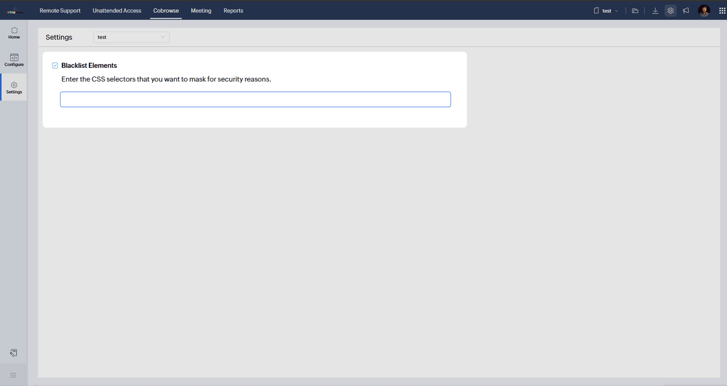Switch to the Unattended Access tab
This screenshot has height=386, width=727.
[117, 11]
